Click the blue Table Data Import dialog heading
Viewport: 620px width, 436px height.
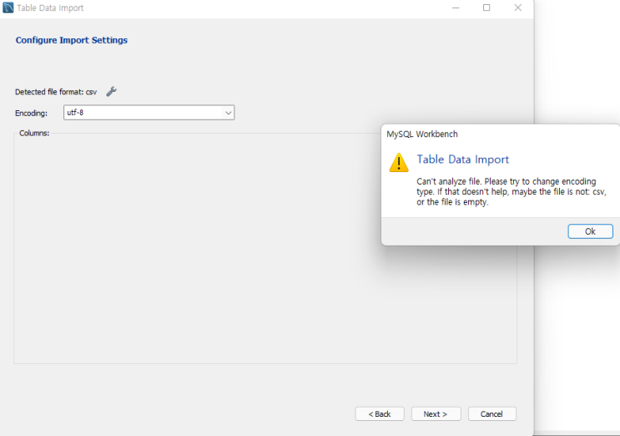tap(462, 160)
